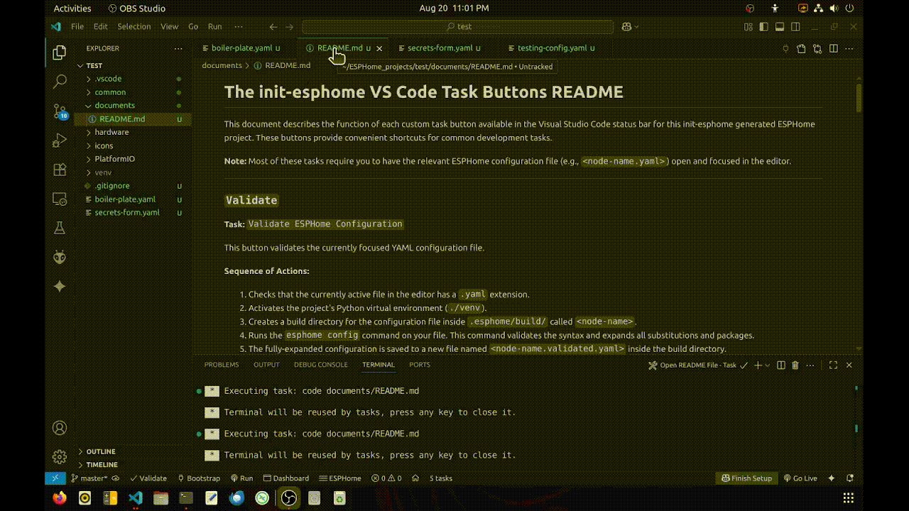Open Run and Debug view
This screenshot has width=909, height=511.
[x=60, y=141]
